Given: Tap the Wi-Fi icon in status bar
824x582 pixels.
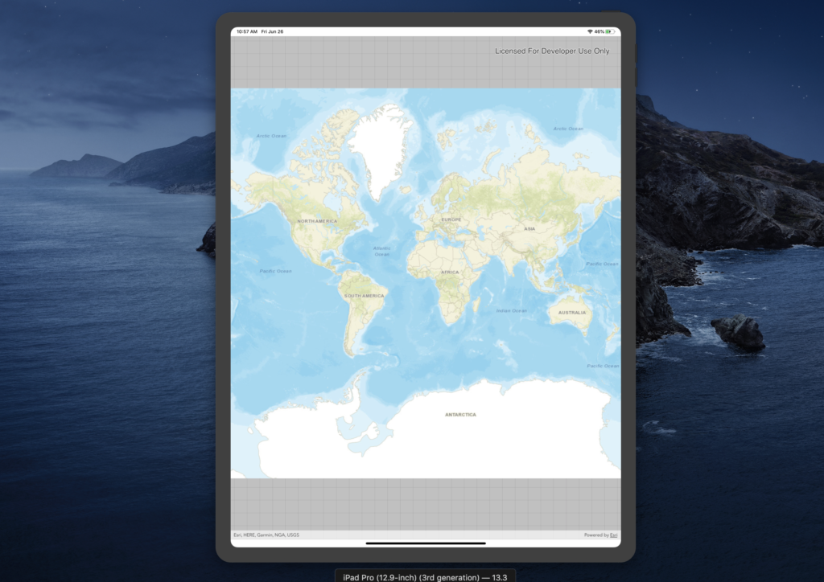Looking at the screenshot, I should 590,31.
